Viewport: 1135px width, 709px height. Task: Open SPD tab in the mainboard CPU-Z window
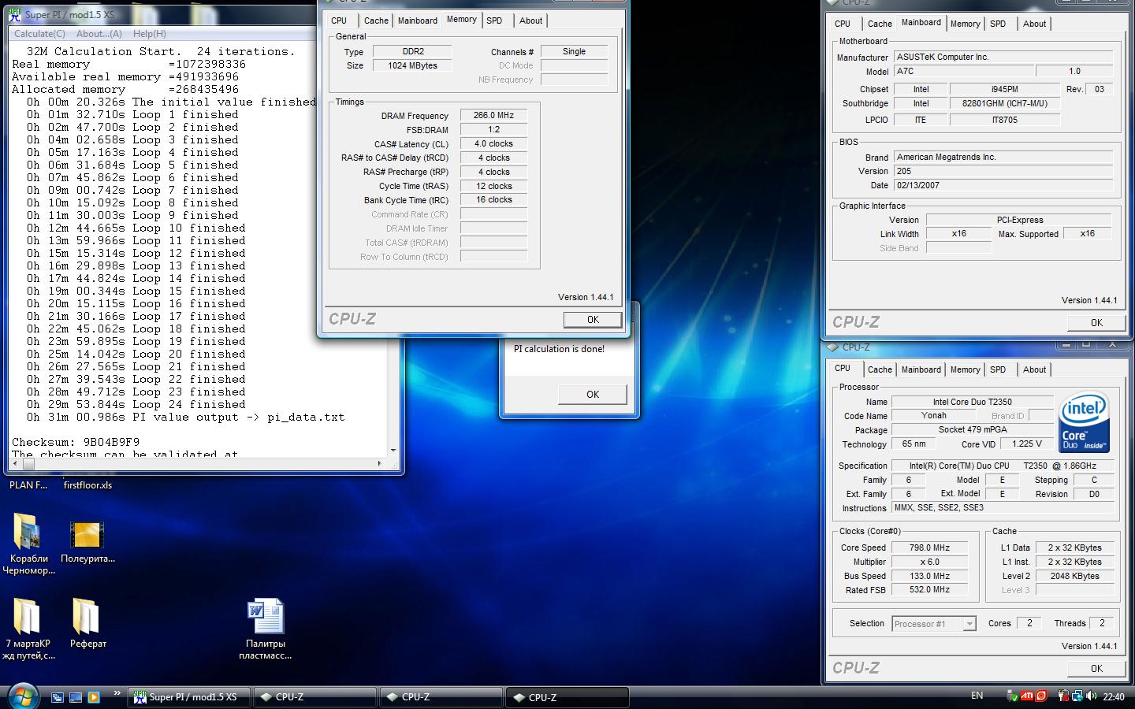click(x=998, y=24)
